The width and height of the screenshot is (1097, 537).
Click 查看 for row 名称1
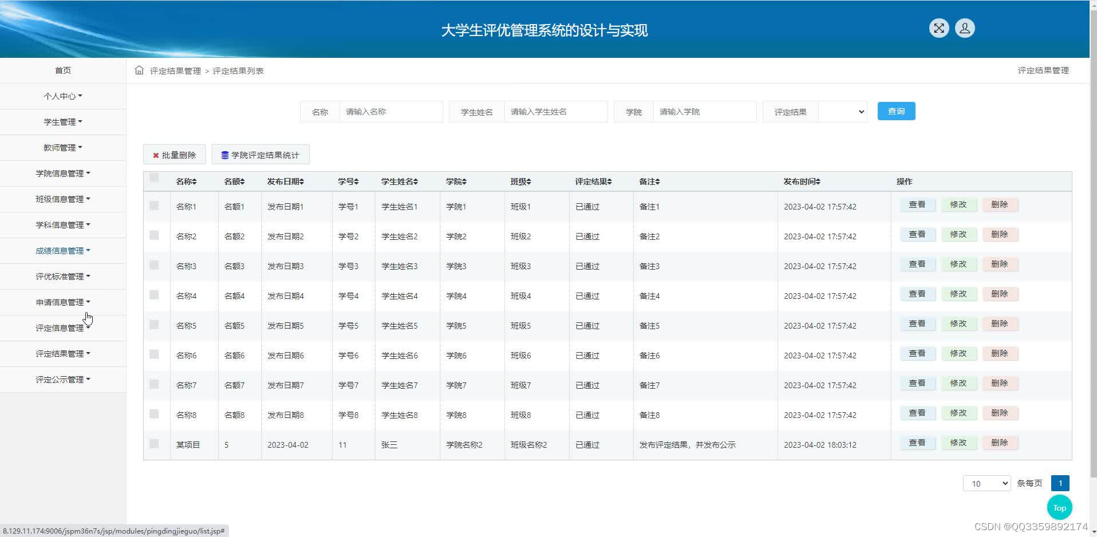[x=917, y=204]
